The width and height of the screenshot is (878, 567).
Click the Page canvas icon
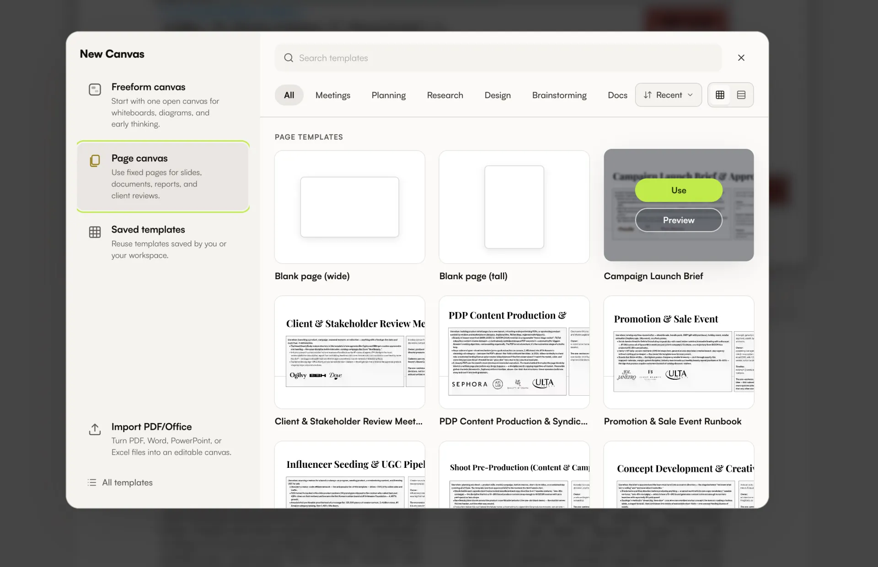coord(95,161)
